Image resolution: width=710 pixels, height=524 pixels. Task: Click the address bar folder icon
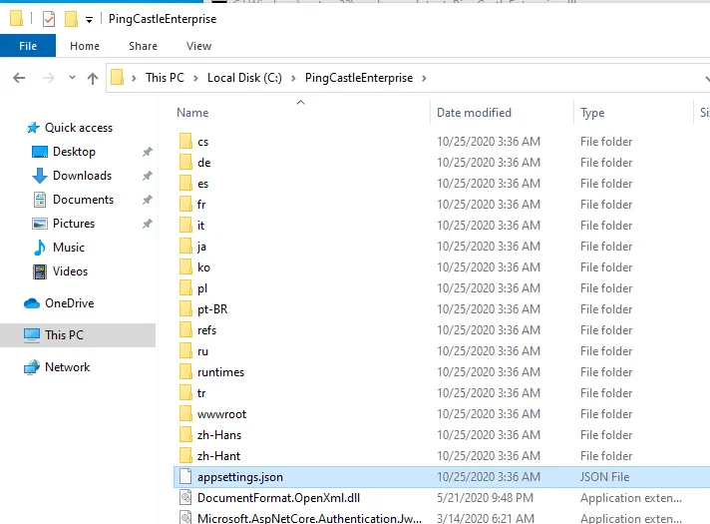(118, 78)
